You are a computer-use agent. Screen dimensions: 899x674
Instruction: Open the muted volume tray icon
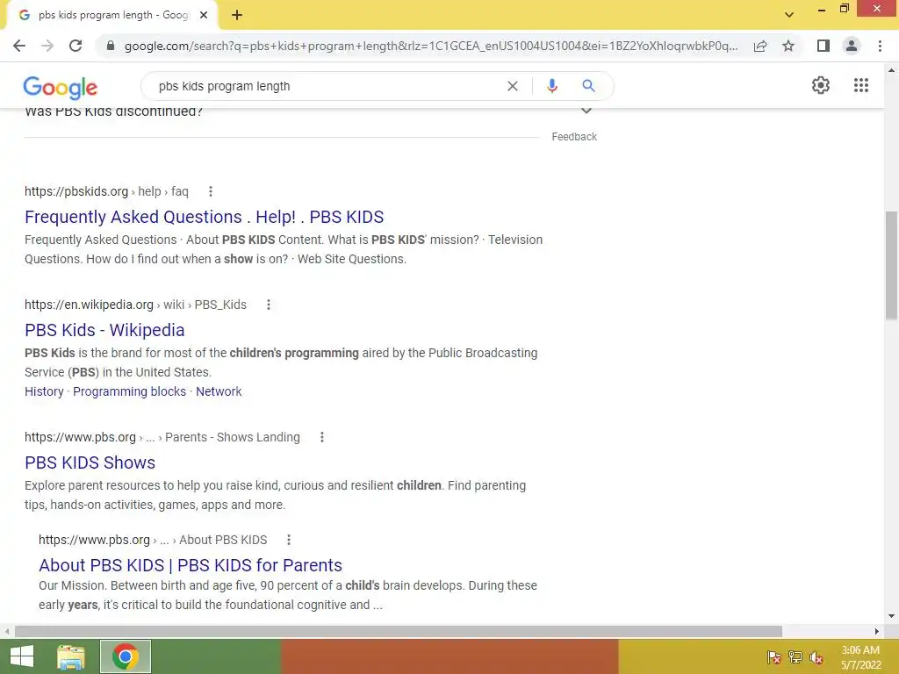[816, 656]
